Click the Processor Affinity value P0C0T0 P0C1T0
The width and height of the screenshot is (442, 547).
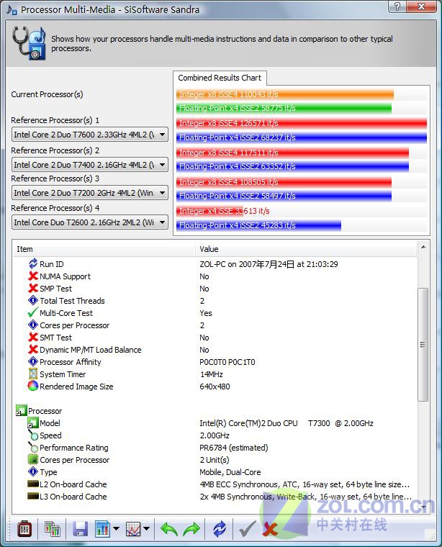(x=227, y=362)
